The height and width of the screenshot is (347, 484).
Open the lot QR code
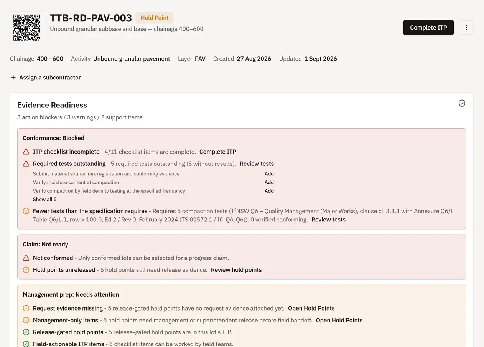(26, 28)
